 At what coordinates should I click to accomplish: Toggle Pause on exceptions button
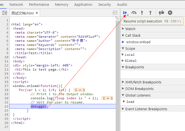(170, 13)
